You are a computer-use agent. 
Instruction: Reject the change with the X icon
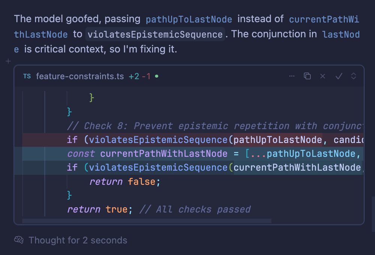pos(322,76)
